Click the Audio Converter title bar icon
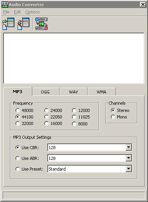148x202 pixels. point(5,5)
